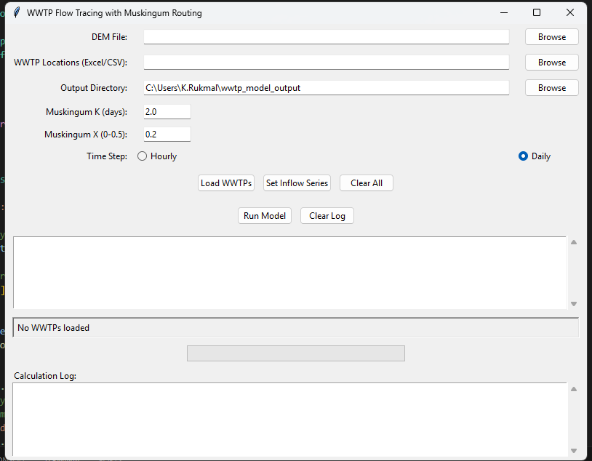Click the 'No WWTPs loaded' status area

point(291,327)
